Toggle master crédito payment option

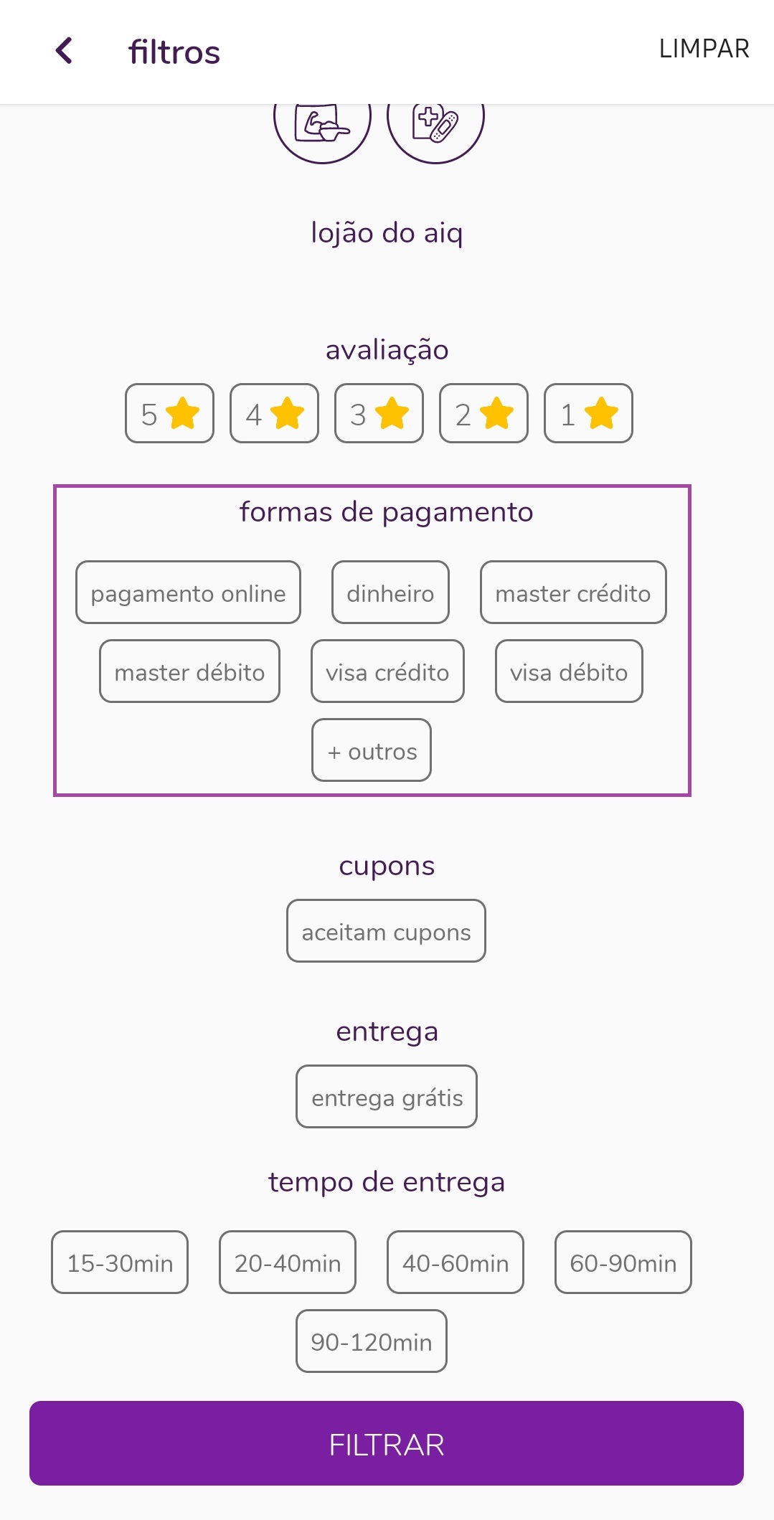(x=573, y=593)
